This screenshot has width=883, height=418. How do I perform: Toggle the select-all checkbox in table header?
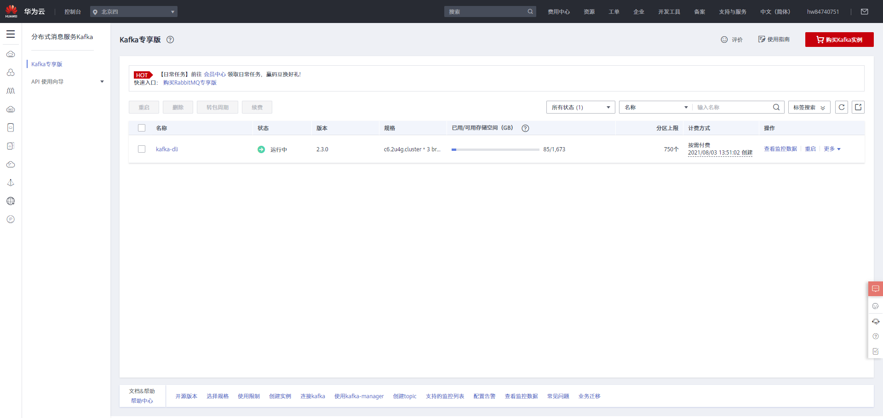(142, 128)
